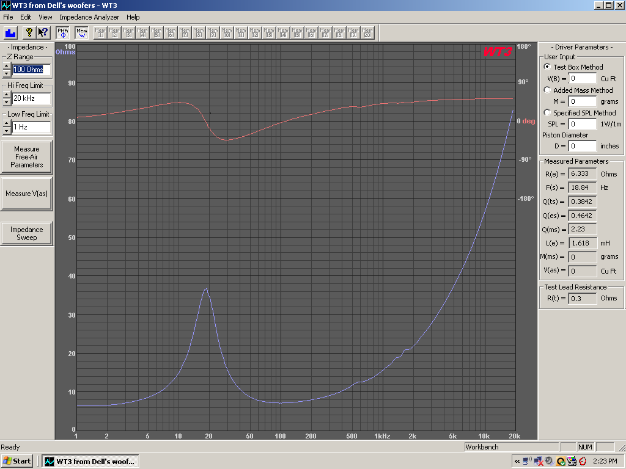This screenshot has width=626, height=469.
Task: Open the Windows Start menu
Action: point(17,462)
